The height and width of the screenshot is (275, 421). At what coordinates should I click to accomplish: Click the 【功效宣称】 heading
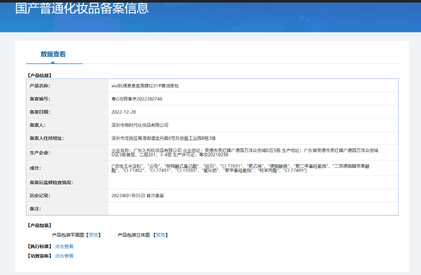pyautogui.click(x=40, y=256)
